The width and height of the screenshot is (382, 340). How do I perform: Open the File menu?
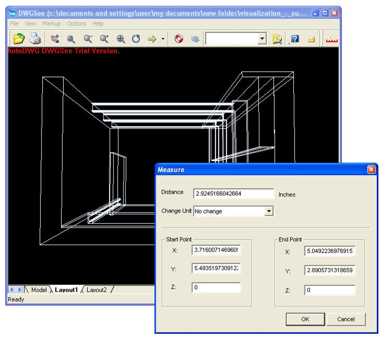[x=14, y=24]
